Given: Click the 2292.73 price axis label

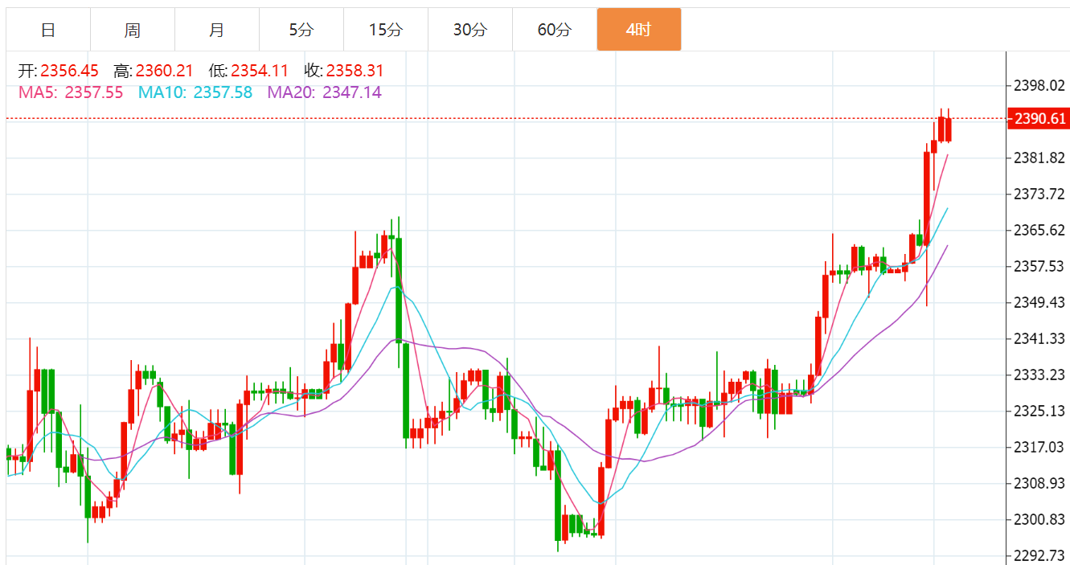Looking at the screenshot, I should (1039, 555).
